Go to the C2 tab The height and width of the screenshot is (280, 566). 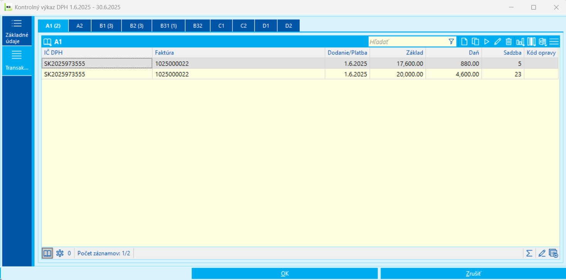pos(244,26)
